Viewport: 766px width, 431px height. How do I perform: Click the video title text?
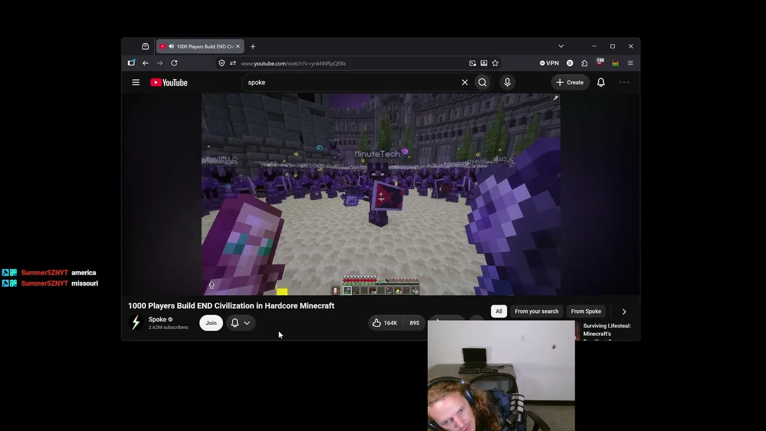click(x=231, y=306)
